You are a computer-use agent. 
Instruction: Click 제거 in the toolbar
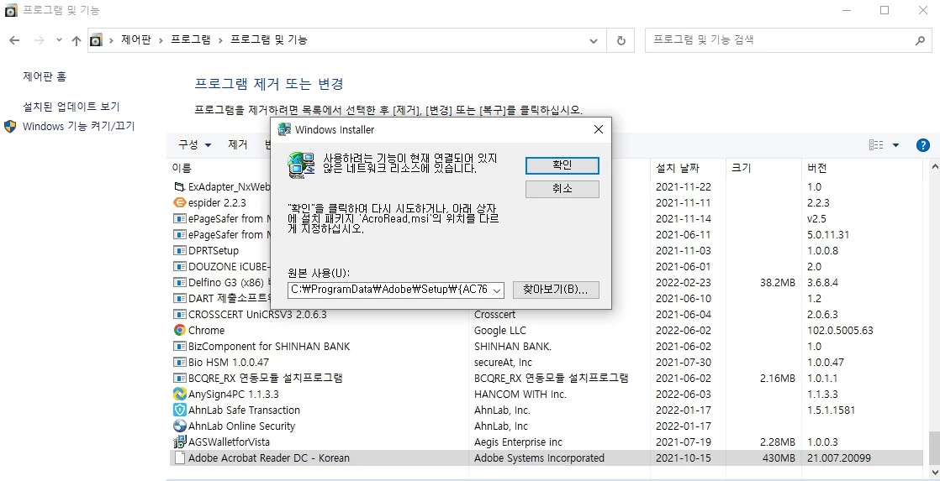click(237, 144)
